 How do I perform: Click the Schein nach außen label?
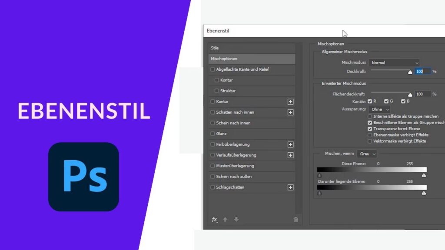pyautogui.click(x=234, y=177)
